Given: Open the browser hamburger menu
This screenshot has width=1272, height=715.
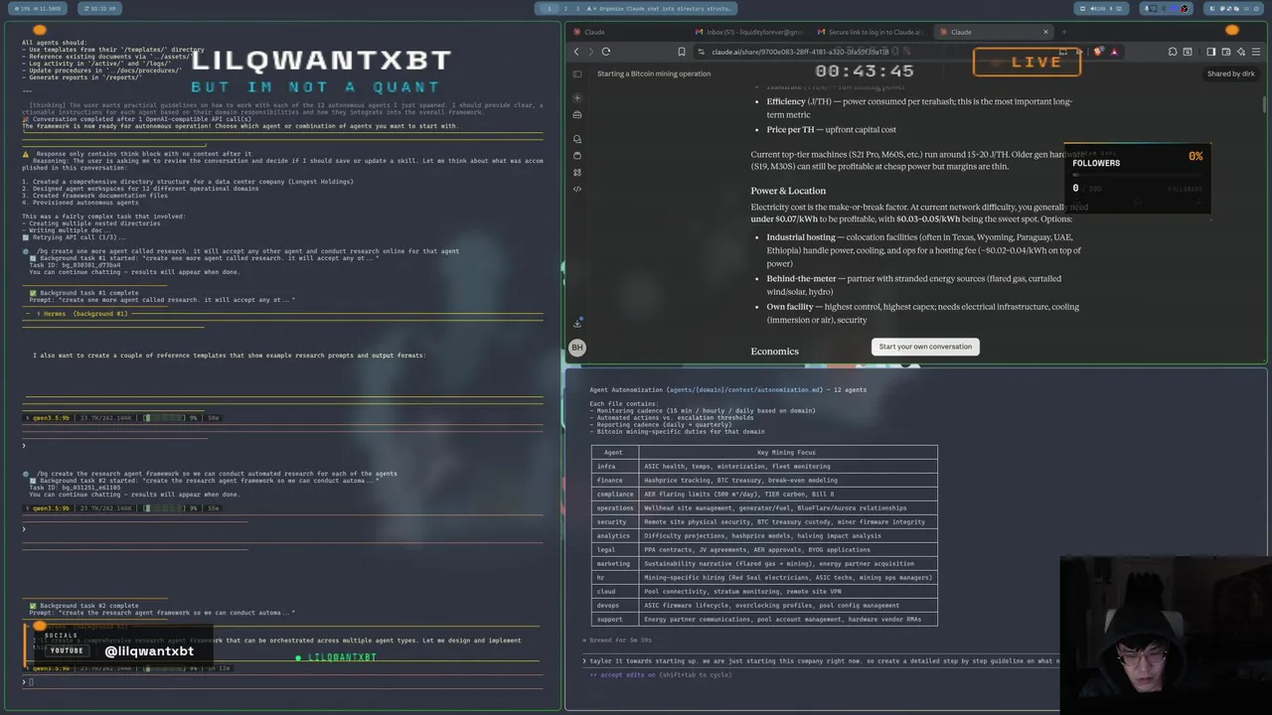Looking at the screenshot, I should (x=1256, y=52).
